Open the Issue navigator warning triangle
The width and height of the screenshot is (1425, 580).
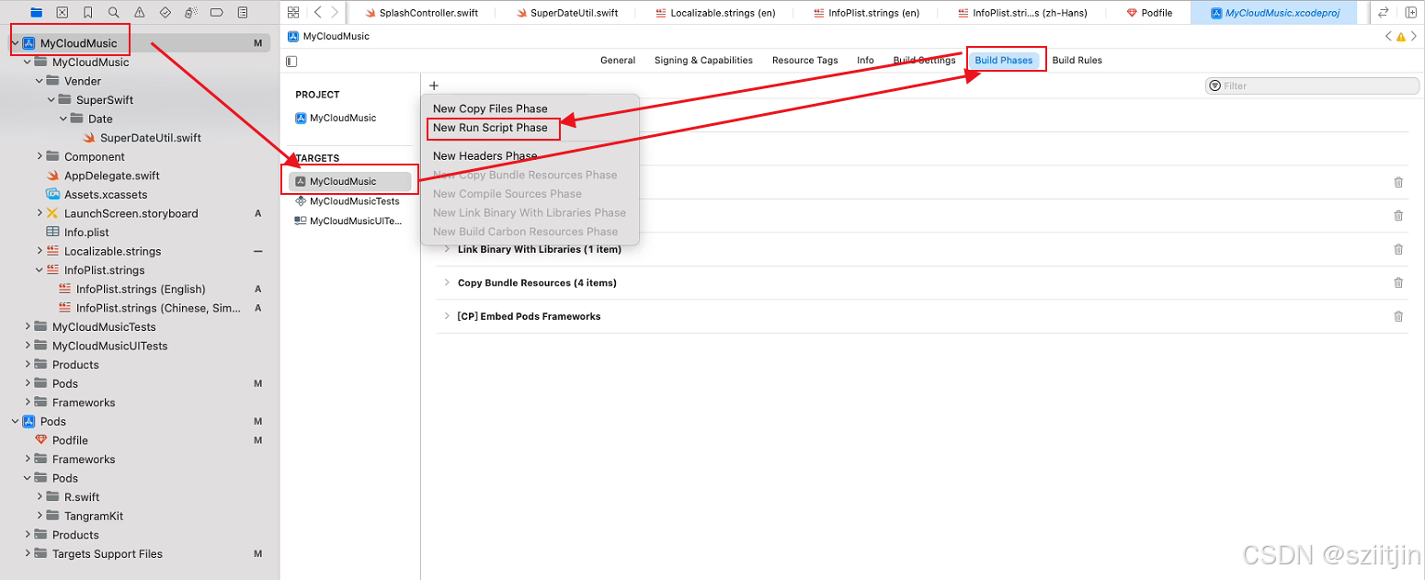tap(139, 13)
